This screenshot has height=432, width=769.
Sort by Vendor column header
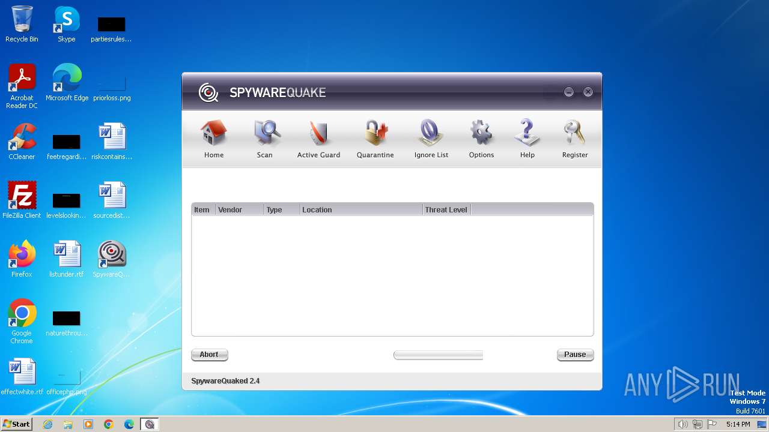(x=240, y=209)
